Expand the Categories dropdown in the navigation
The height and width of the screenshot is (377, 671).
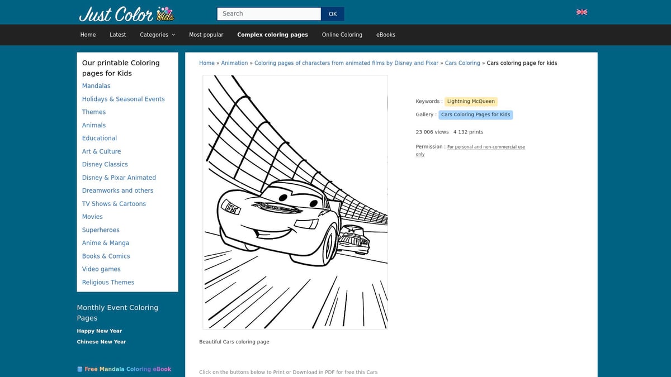coord(157,34)
